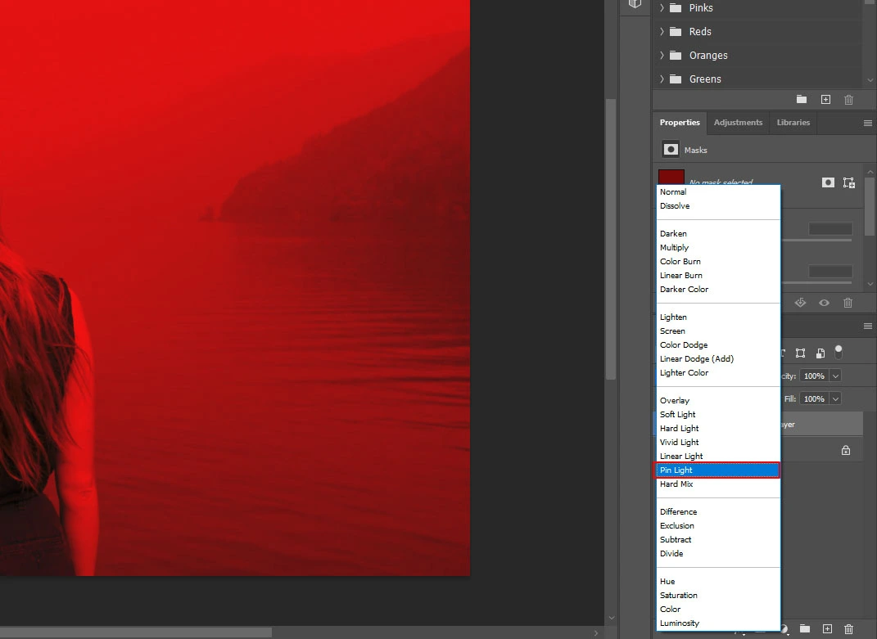Click the red layer mask thumbnail
877x639 pixels.
[x=671, y=176]
